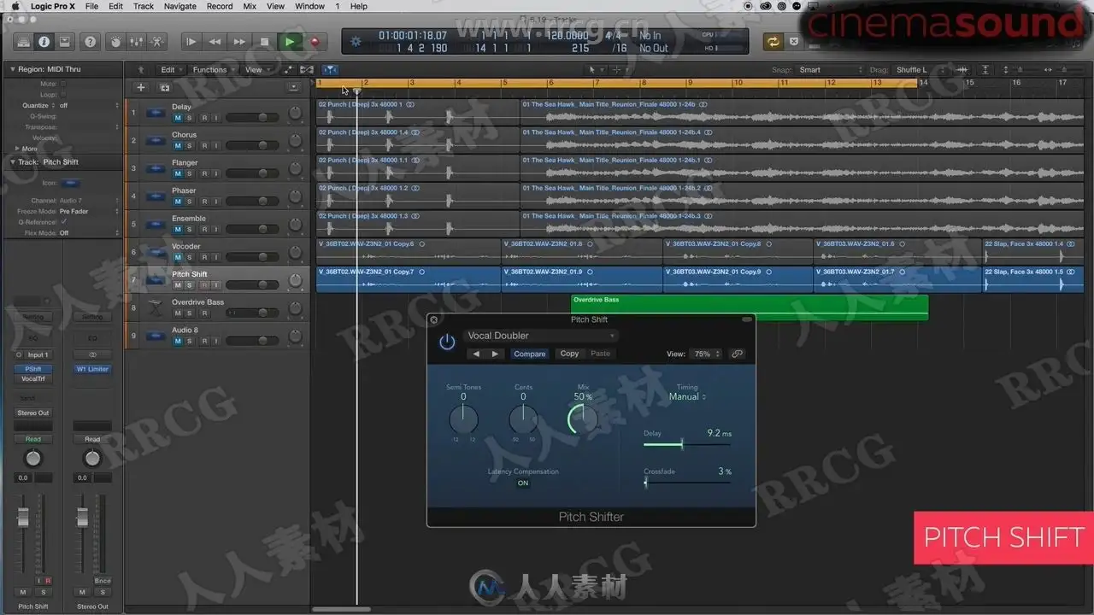Expand the More disclosure triangle
Screen dimensions: 1094x615
click(17, 149)
